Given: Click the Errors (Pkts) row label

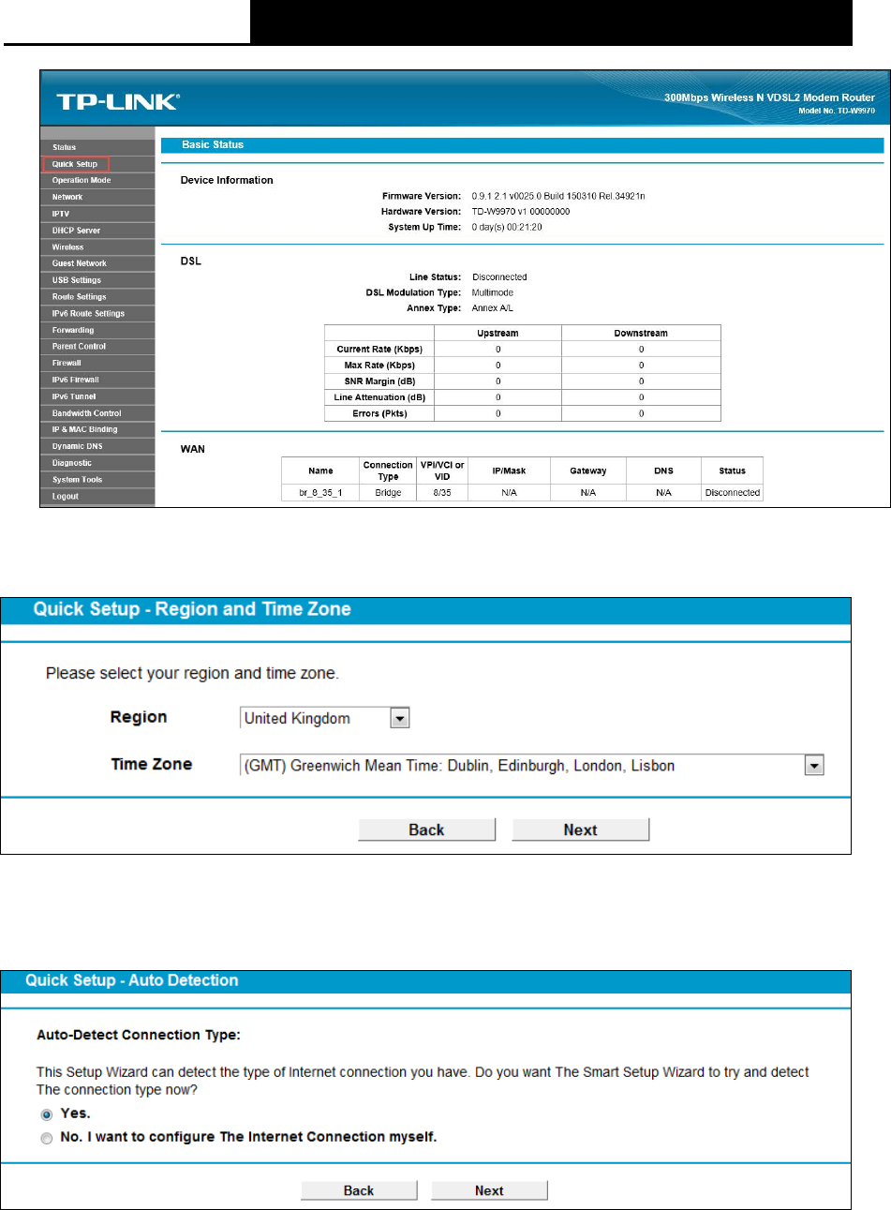Looking at the screenshot, I should coord(379,413).
